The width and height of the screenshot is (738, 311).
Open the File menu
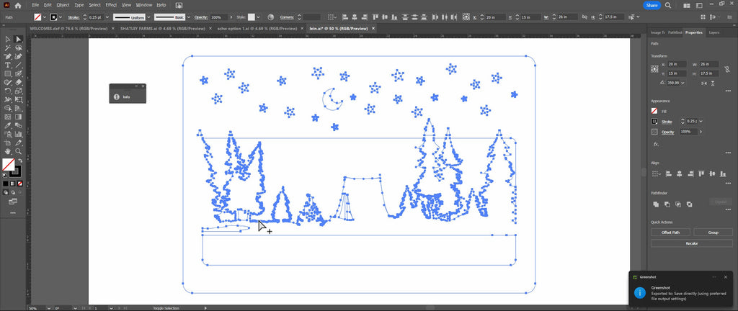pos(36,5)
